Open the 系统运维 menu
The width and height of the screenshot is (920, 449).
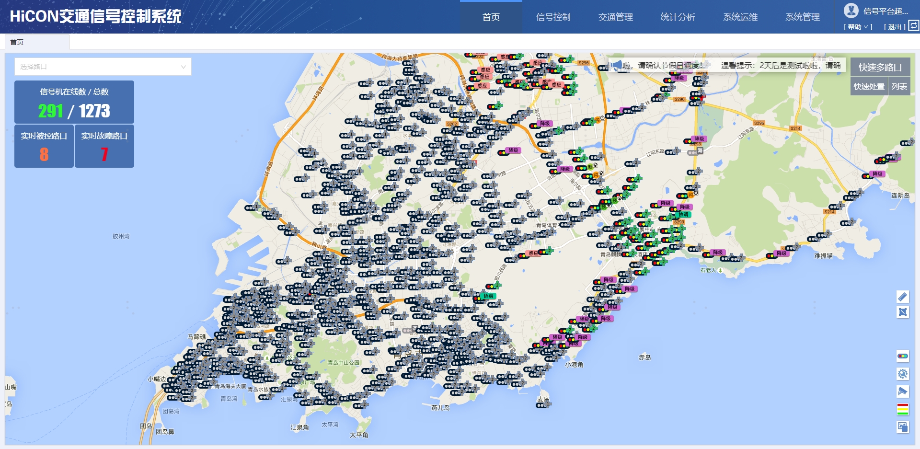(x=740, y=17)
